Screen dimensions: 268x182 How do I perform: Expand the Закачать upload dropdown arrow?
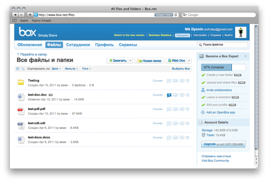click(130, 61)
